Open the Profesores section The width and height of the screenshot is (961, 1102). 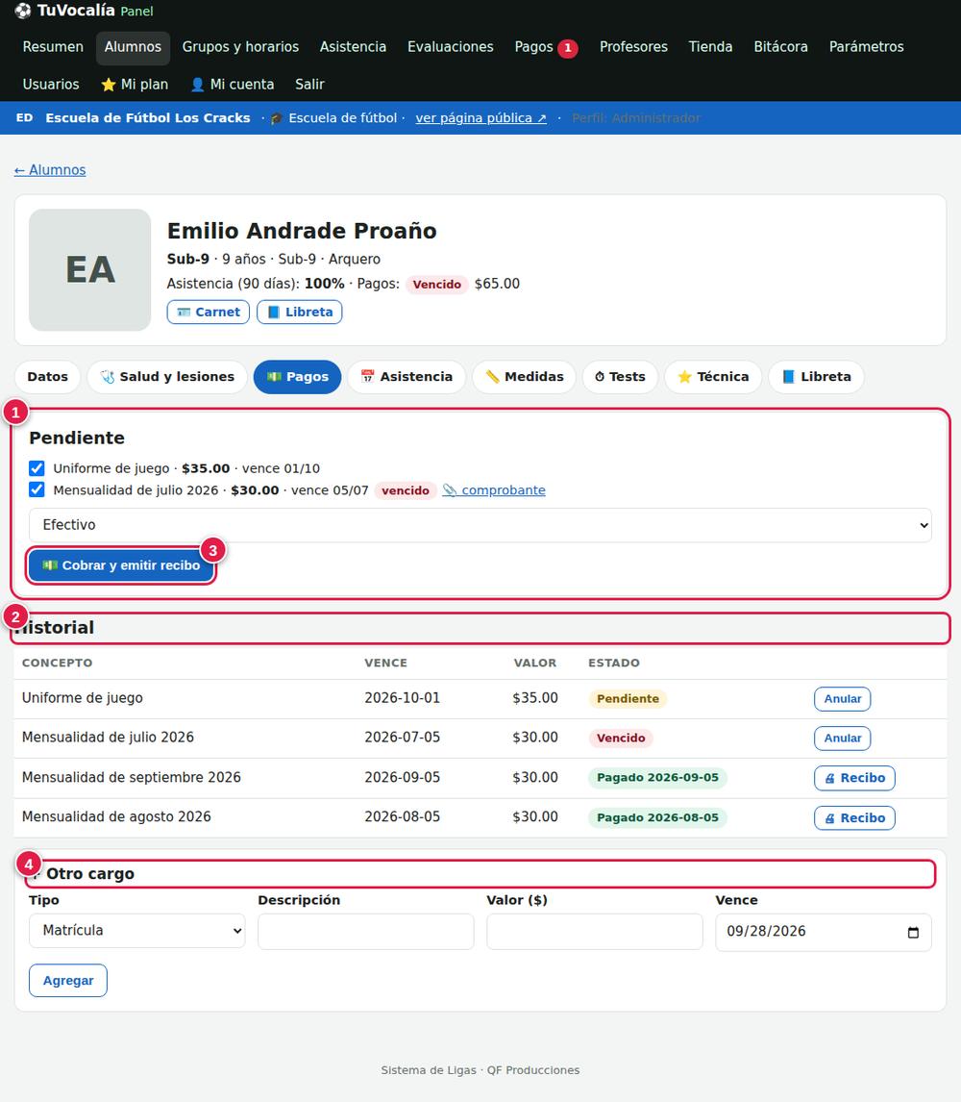[x=633, y=47]
